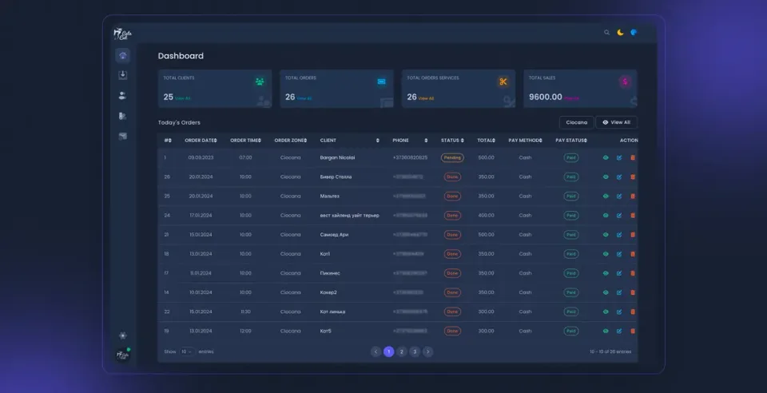Viewport: 767px width, 393px height.
Task: Click the search magnifier icon in header
Action: click(606, 32)
